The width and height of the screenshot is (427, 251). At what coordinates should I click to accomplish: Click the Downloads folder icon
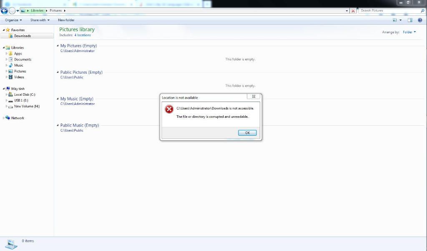tap(10, 36)
